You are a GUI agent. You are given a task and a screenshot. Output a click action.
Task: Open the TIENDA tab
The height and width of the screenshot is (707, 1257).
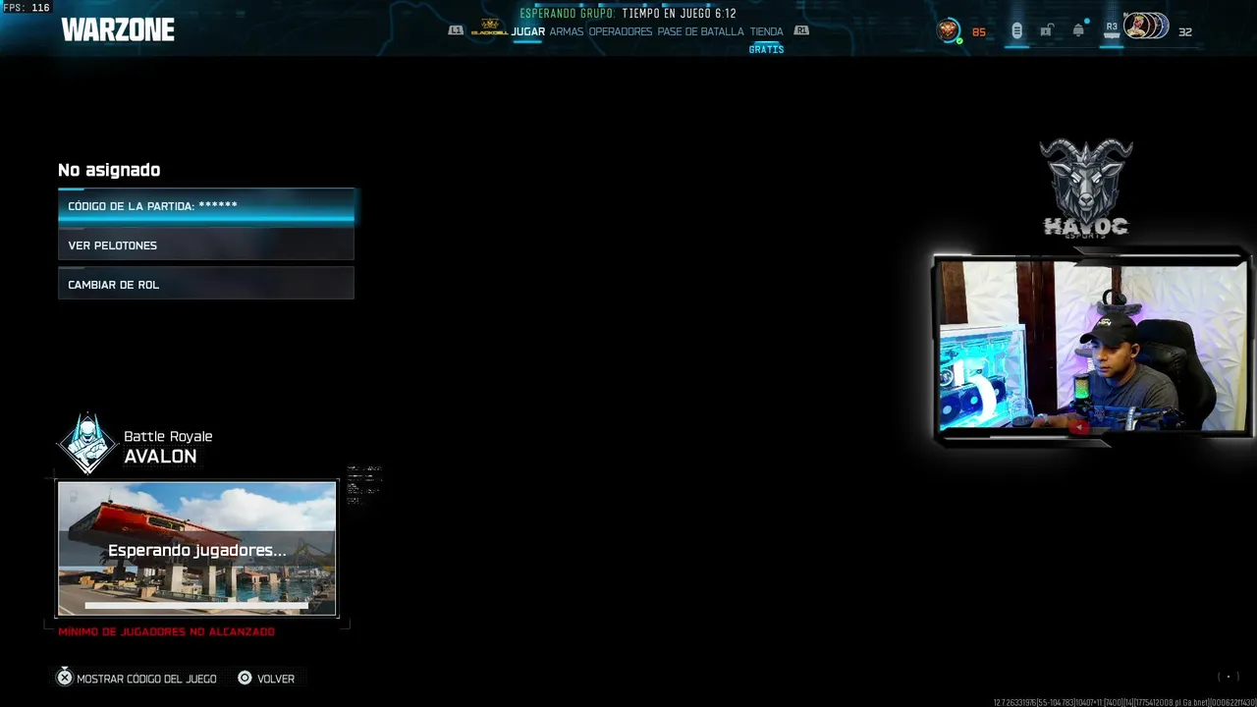click(x=766, y=31)
